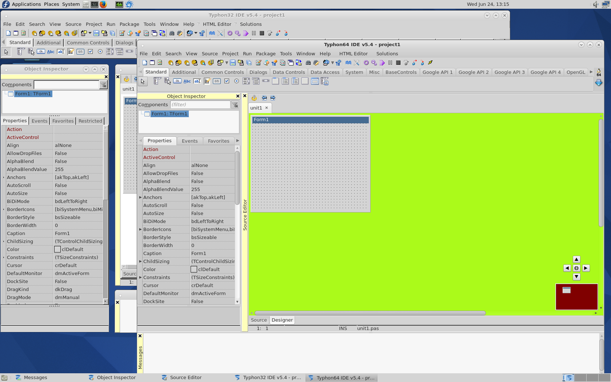
Task: Switch to Google API 1 palette tab
Action: point(438,72)
